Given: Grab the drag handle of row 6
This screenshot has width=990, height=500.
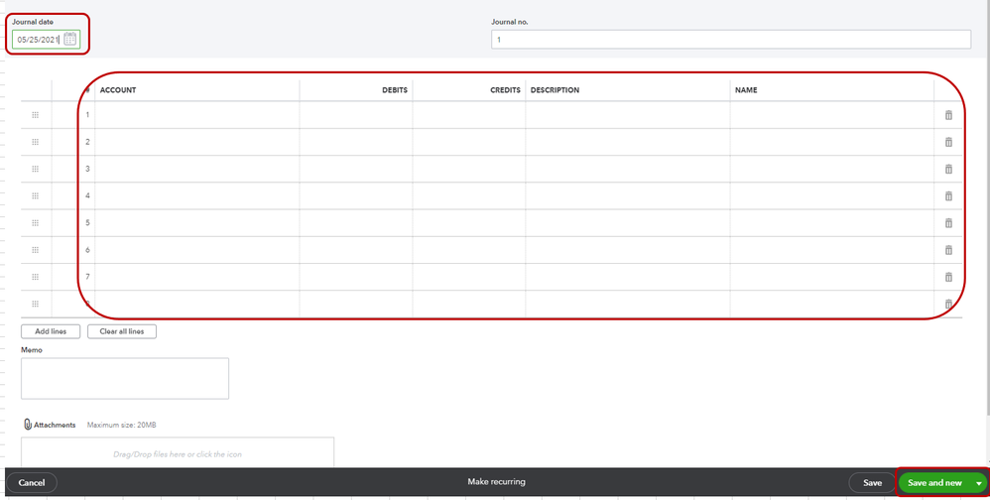Looking at the screenshot, I should click(36, 250).
